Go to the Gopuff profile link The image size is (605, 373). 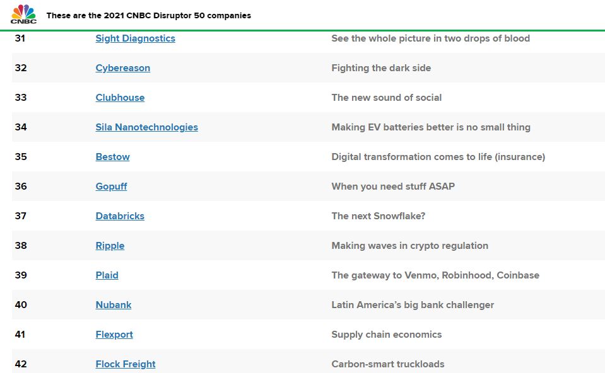pyautogui.click(x=111, y=186)
